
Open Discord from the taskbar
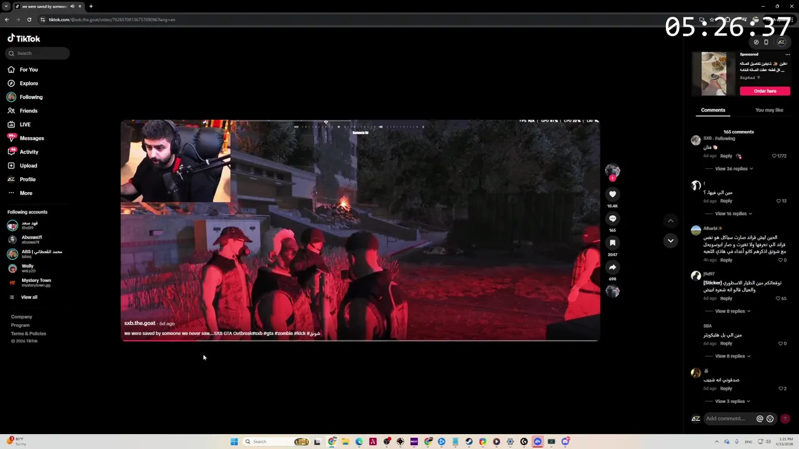coord(565,442)
